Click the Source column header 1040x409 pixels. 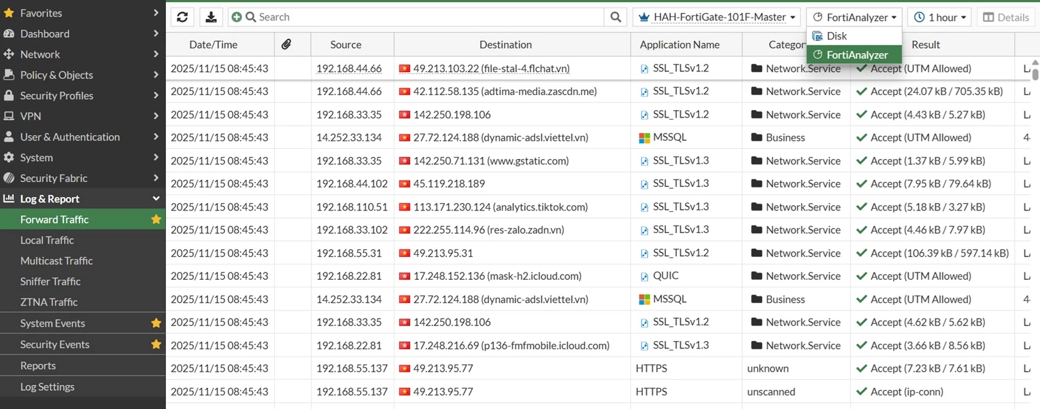pyautogui.click(x=346, y=44)
